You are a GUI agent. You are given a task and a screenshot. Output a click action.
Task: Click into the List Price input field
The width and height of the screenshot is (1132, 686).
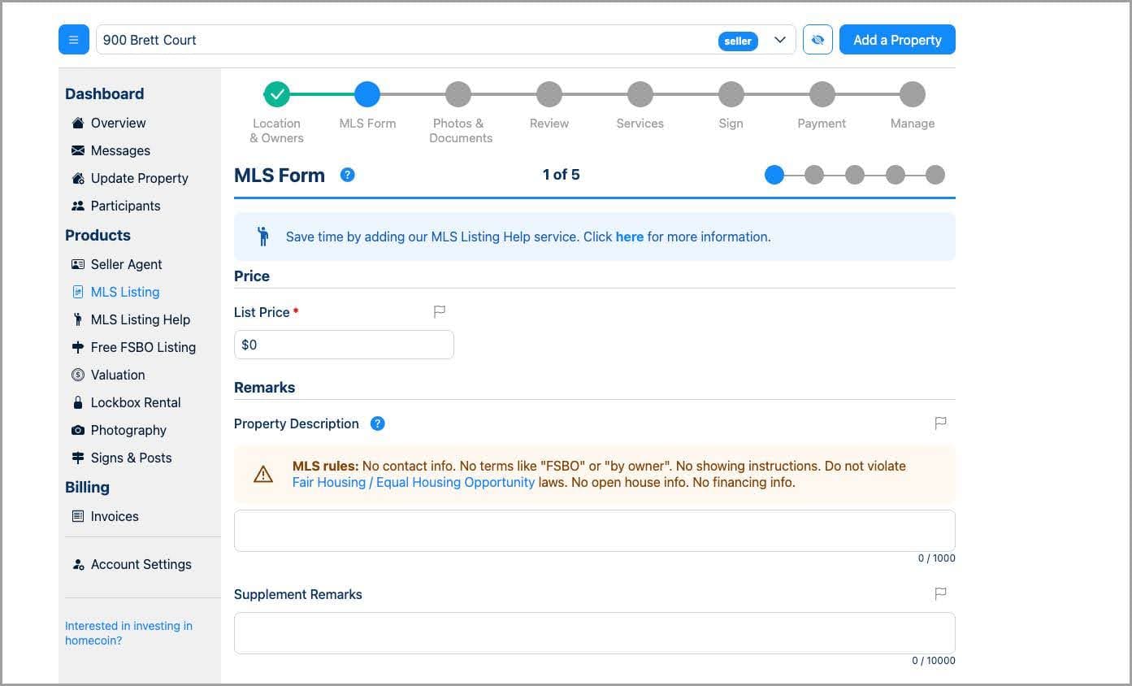click(x=343, y=345)
